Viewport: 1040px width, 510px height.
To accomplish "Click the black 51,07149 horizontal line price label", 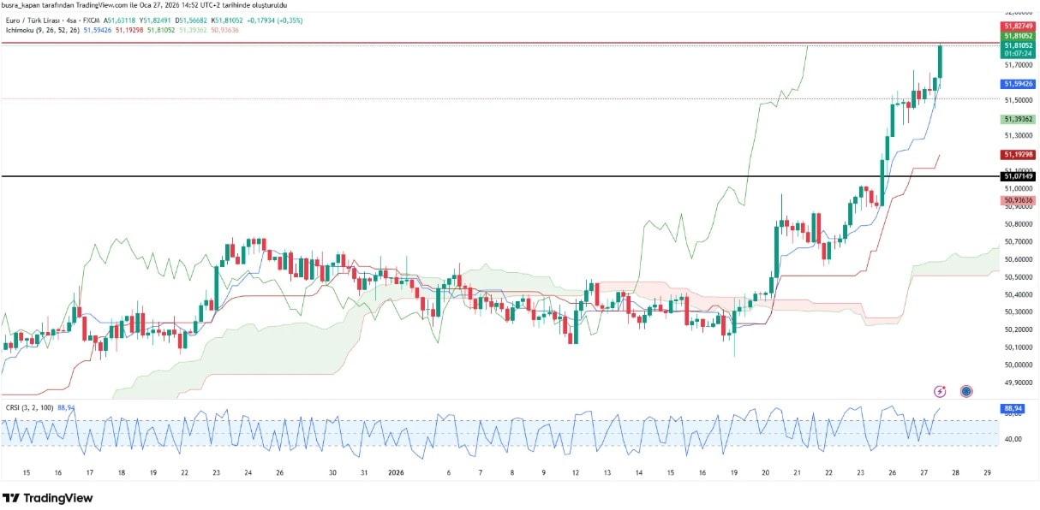I will [1018, 176].
